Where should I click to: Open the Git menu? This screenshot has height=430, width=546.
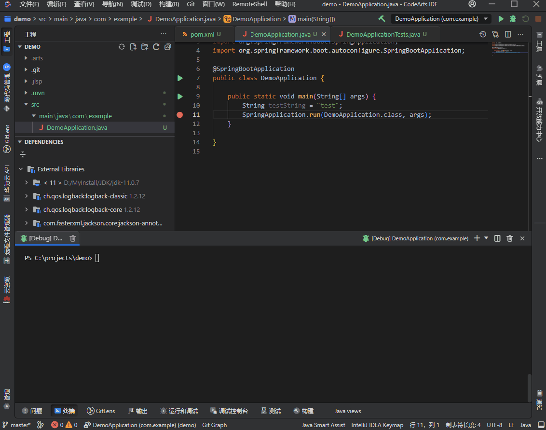click(x=191, y=4)
